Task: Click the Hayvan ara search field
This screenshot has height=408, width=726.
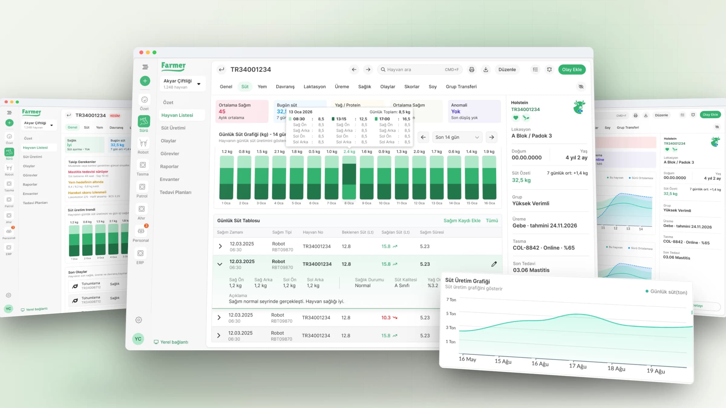Action: [x=420, y=70]
